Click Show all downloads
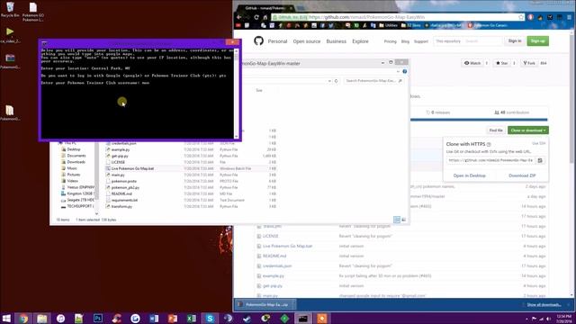The image size is (576, 324). click(x=544, y=305)
